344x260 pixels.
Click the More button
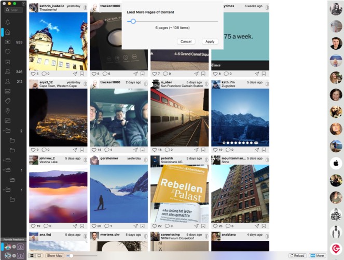tap(318, 256)
